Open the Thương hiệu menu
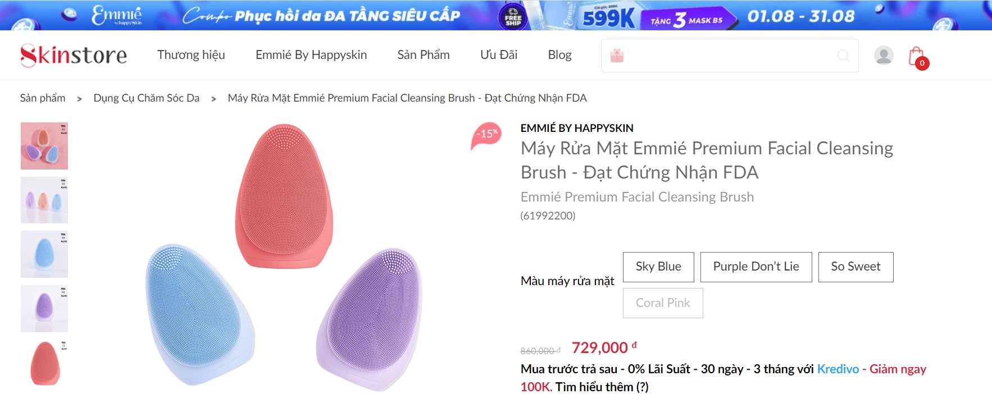Screen dimensions: 992x394 point(190,55)
